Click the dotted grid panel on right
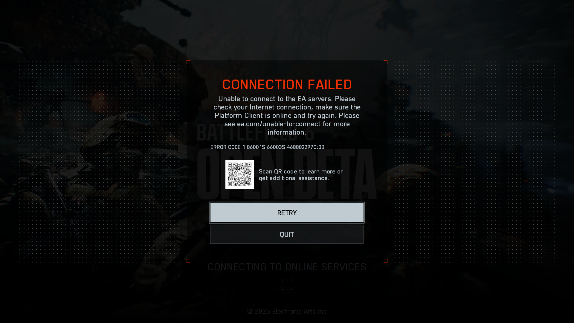The width and height of the screenshot is (574, 323). pyautogui.click(x=474, y=162)
